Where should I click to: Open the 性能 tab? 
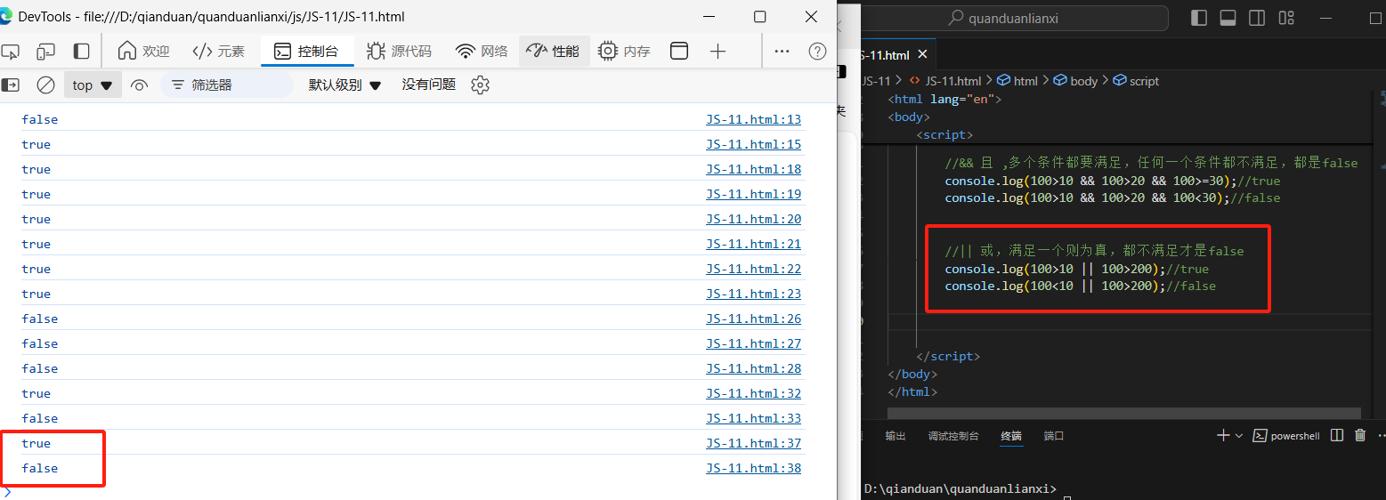tap(554, 51)
